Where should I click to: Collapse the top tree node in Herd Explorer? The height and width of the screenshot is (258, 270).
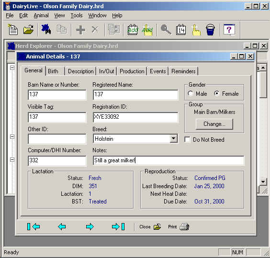tap(12, 67)
